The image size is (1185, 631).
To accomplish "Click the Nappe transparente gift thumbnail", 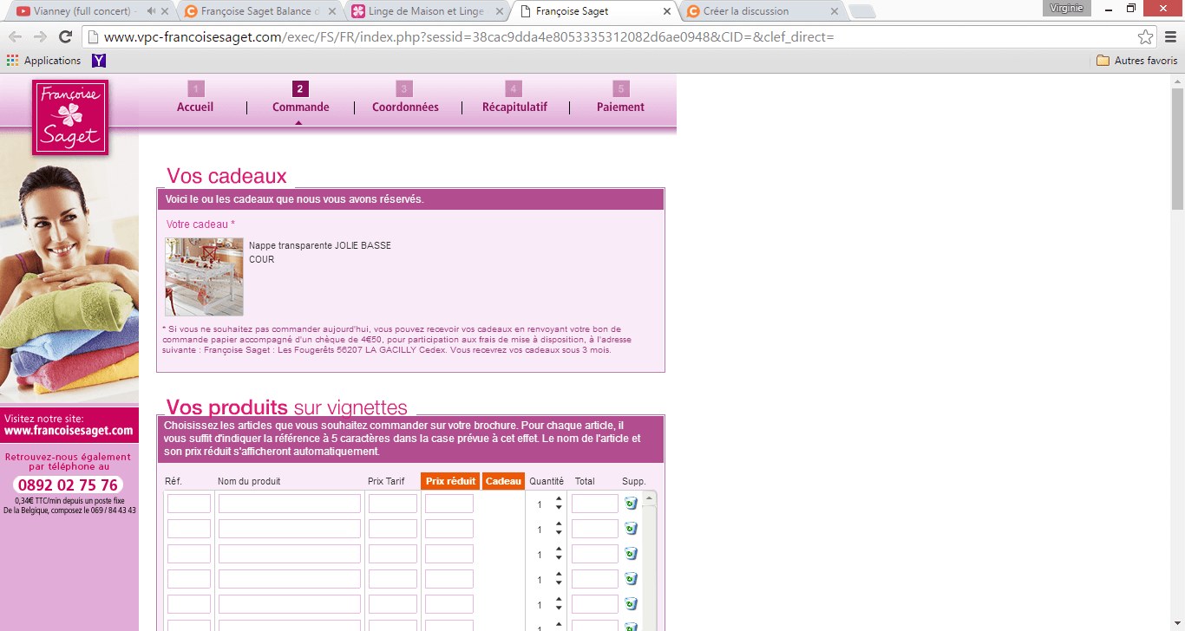I will coord(205,276).
